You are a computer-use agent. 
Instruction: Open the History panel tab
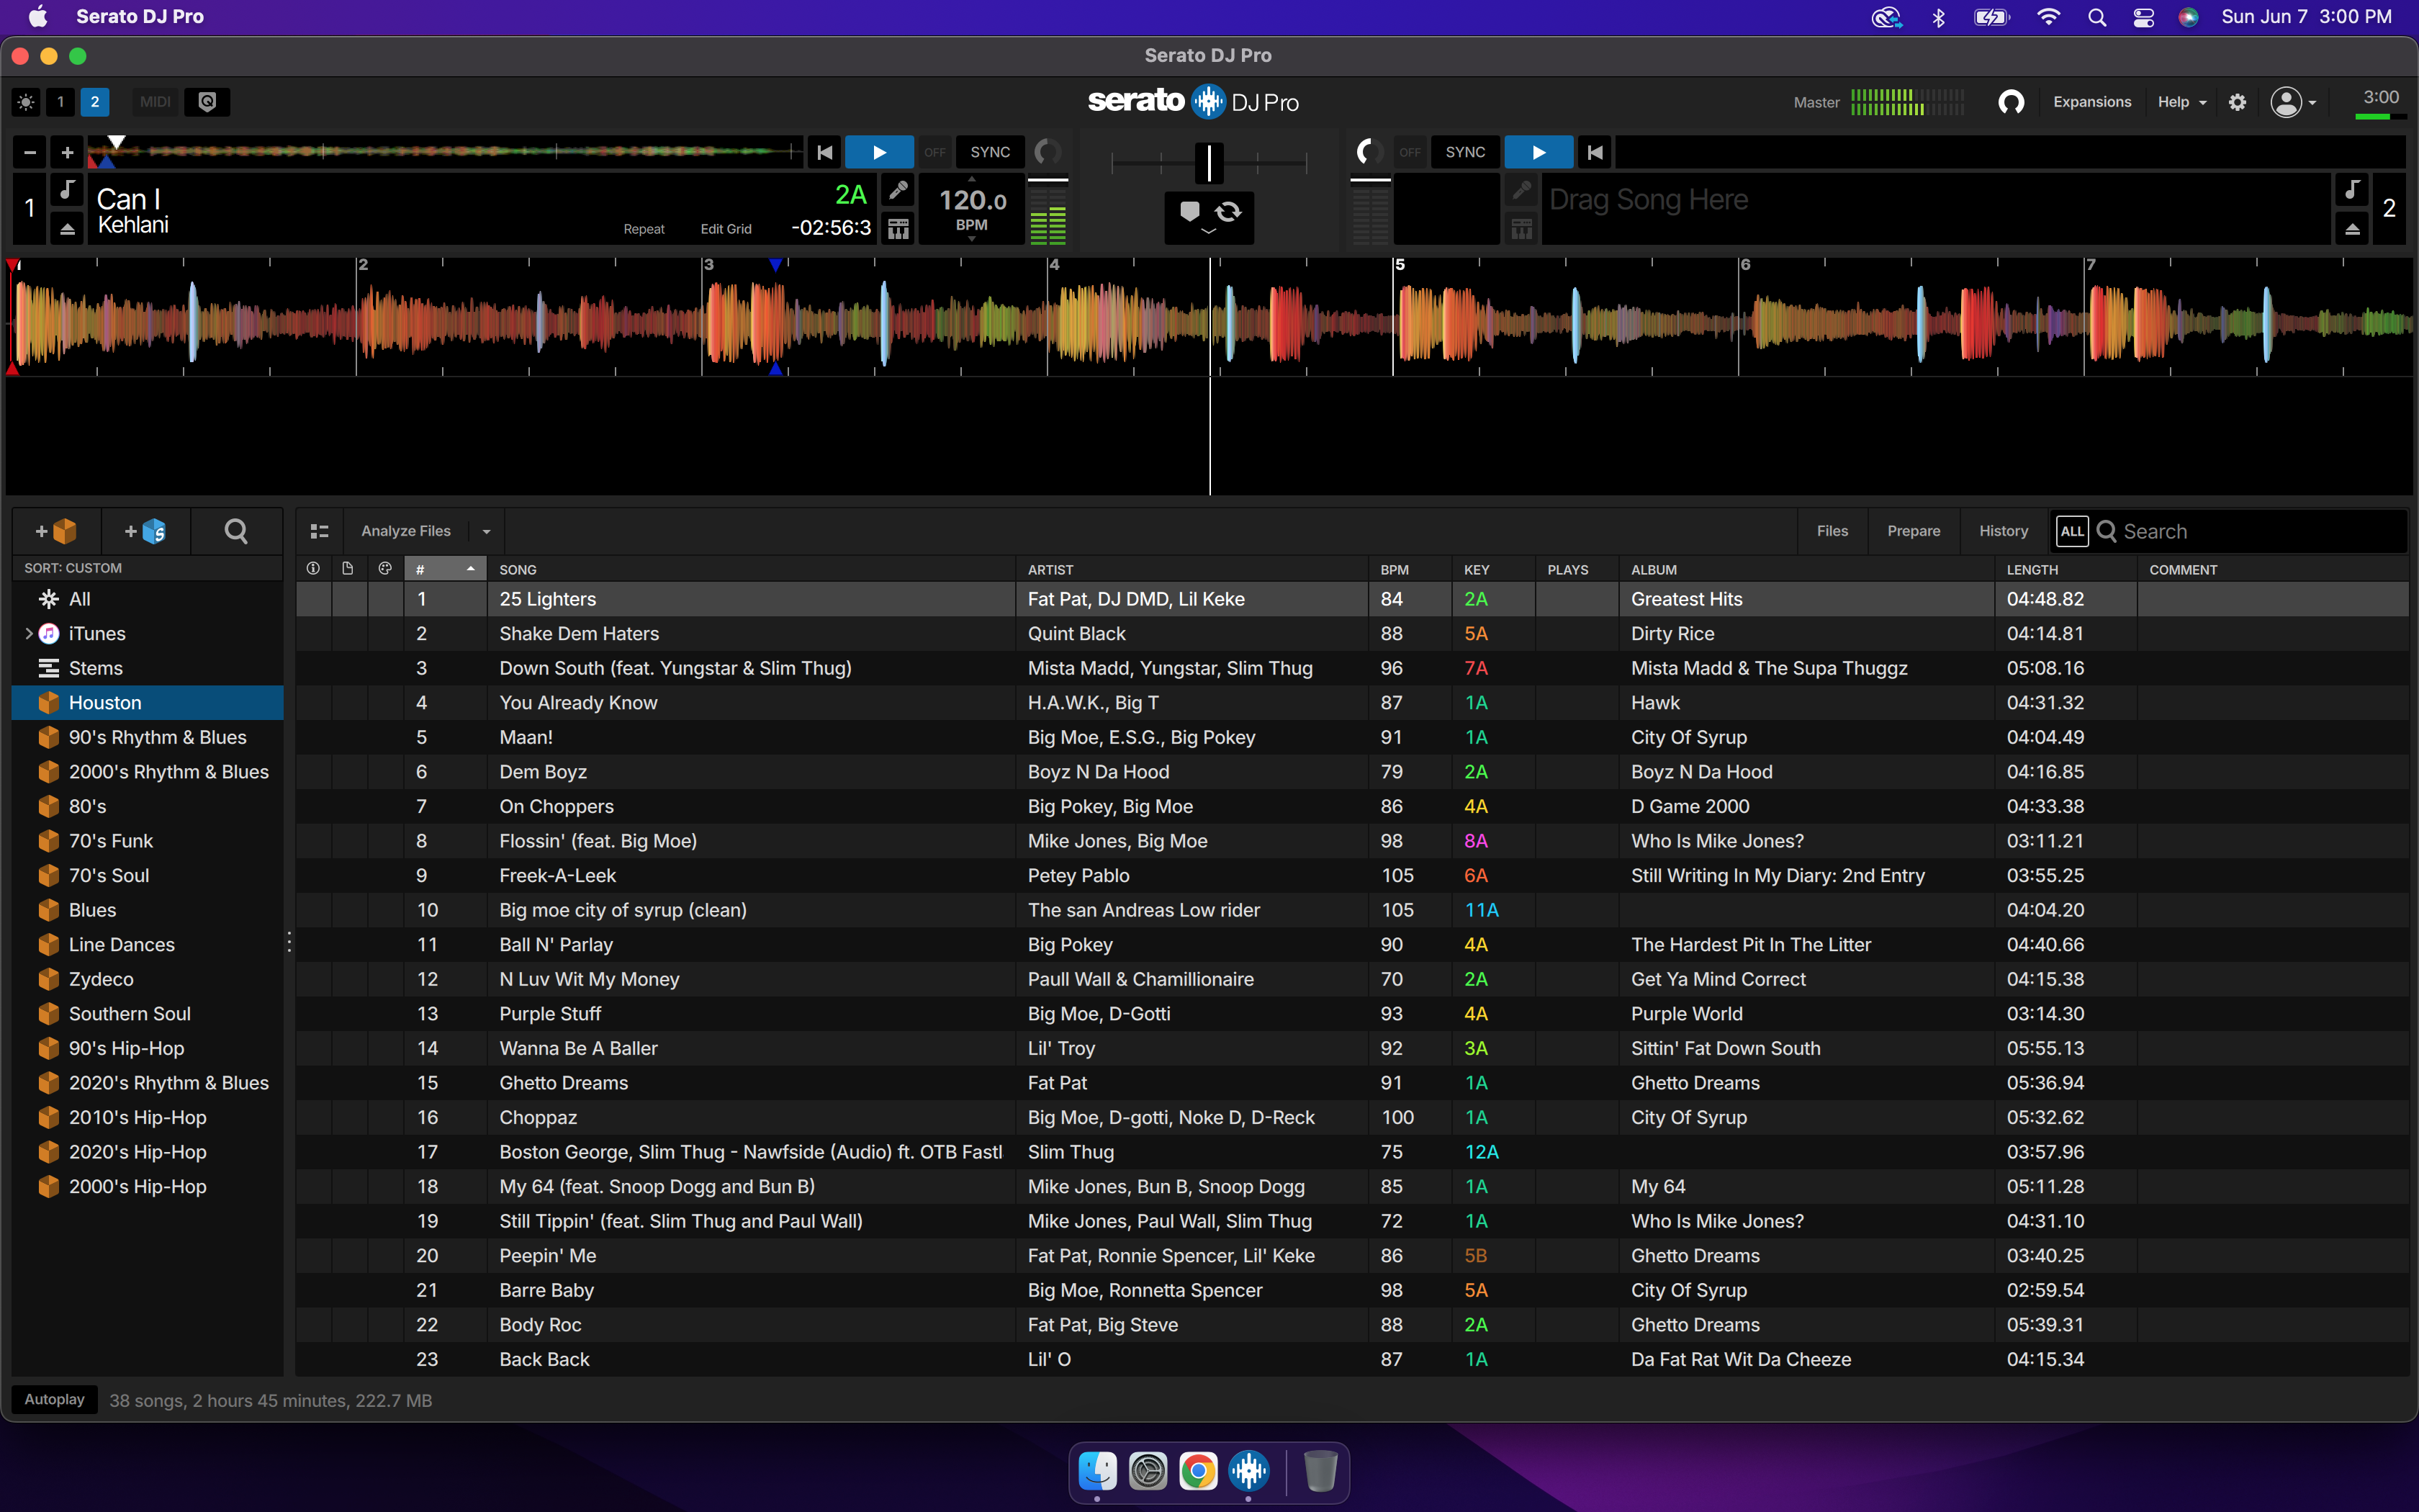tap(2003, 531)
